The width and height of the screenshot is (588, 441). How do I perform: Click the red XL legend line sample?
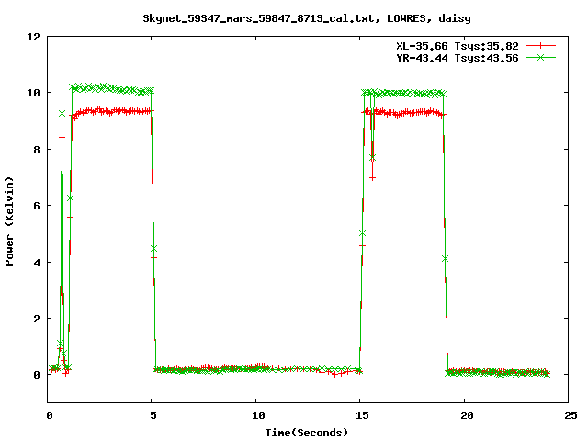tap(540, 46)
